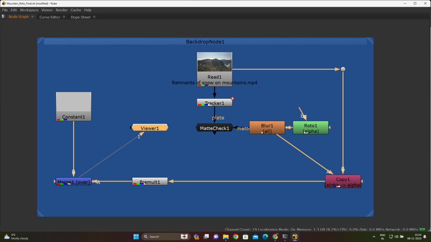Click the Tracker1 animation indicator badge
Viewport: 431px width, 242px height.
pyautogui.click(x=232, y=98)
